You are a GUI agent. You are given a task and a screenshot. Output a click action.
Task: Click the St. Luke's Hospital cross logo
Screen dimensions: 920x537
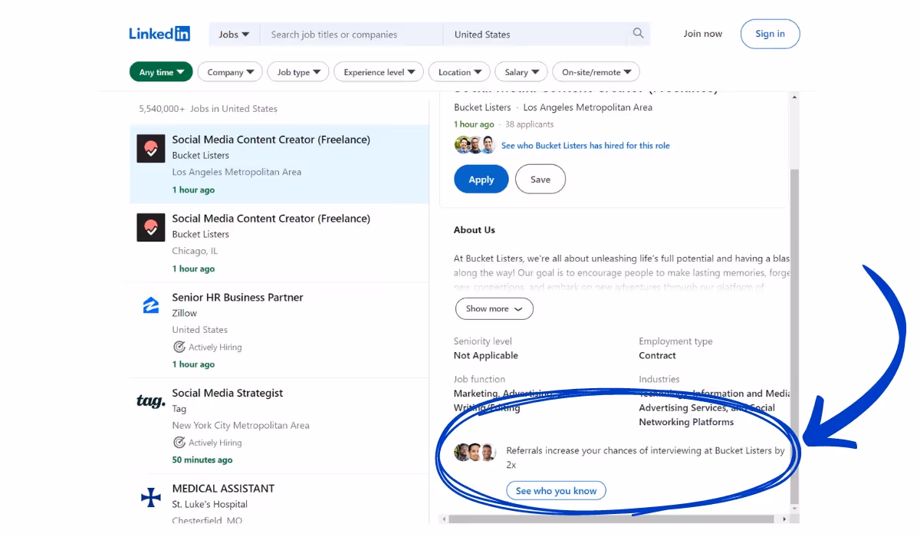tap(151, 497)
